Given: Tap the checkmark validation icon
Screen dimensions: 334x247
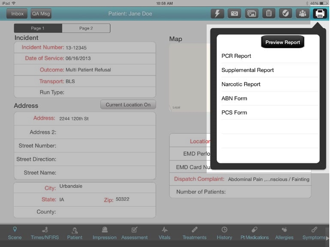Looking at the screenshot, I should pos(286,13).
